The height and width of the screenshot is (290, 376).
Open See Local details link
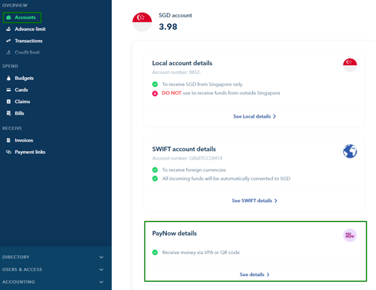tap(254, 116)
